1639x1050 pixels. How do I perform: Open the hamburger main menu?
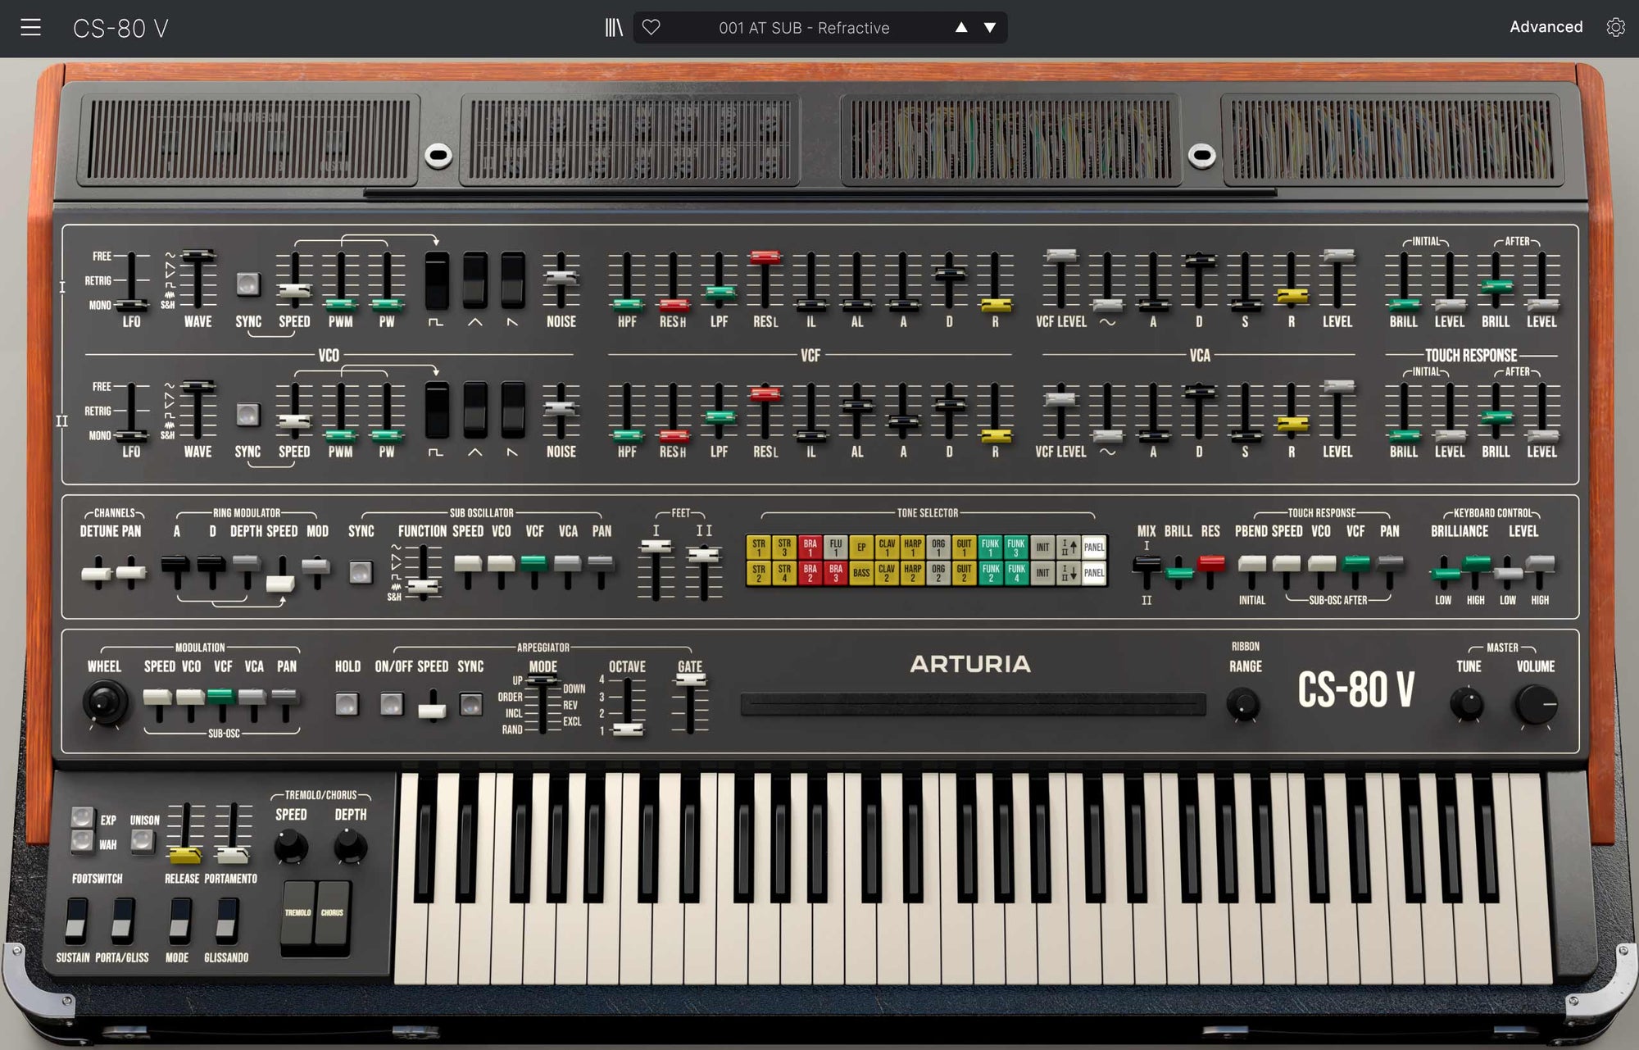(30, 27)
